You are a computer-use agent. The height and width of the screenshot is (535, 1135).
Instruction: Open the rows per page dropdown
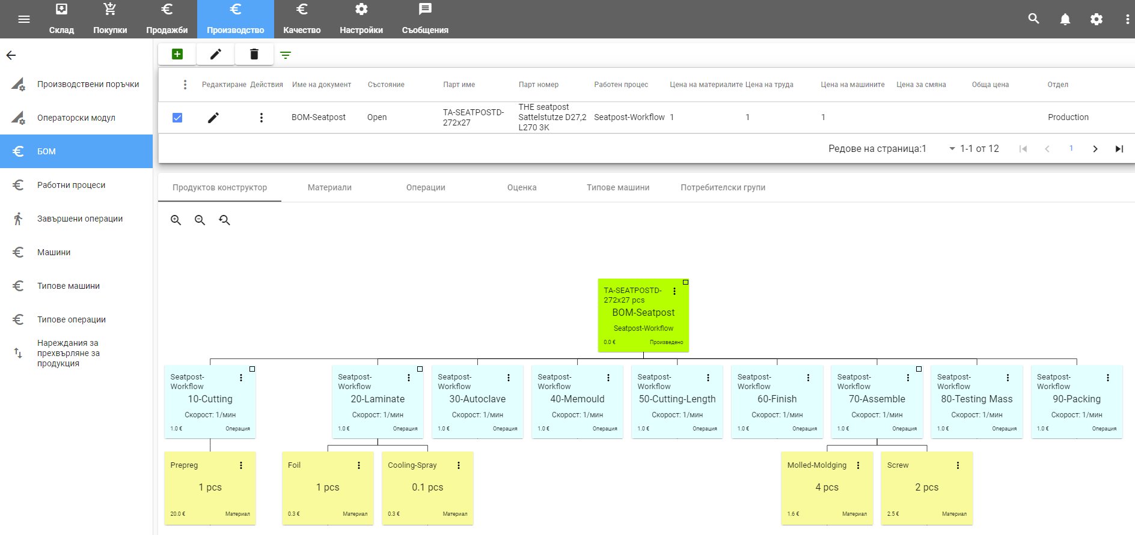click(x=952, y=149)
